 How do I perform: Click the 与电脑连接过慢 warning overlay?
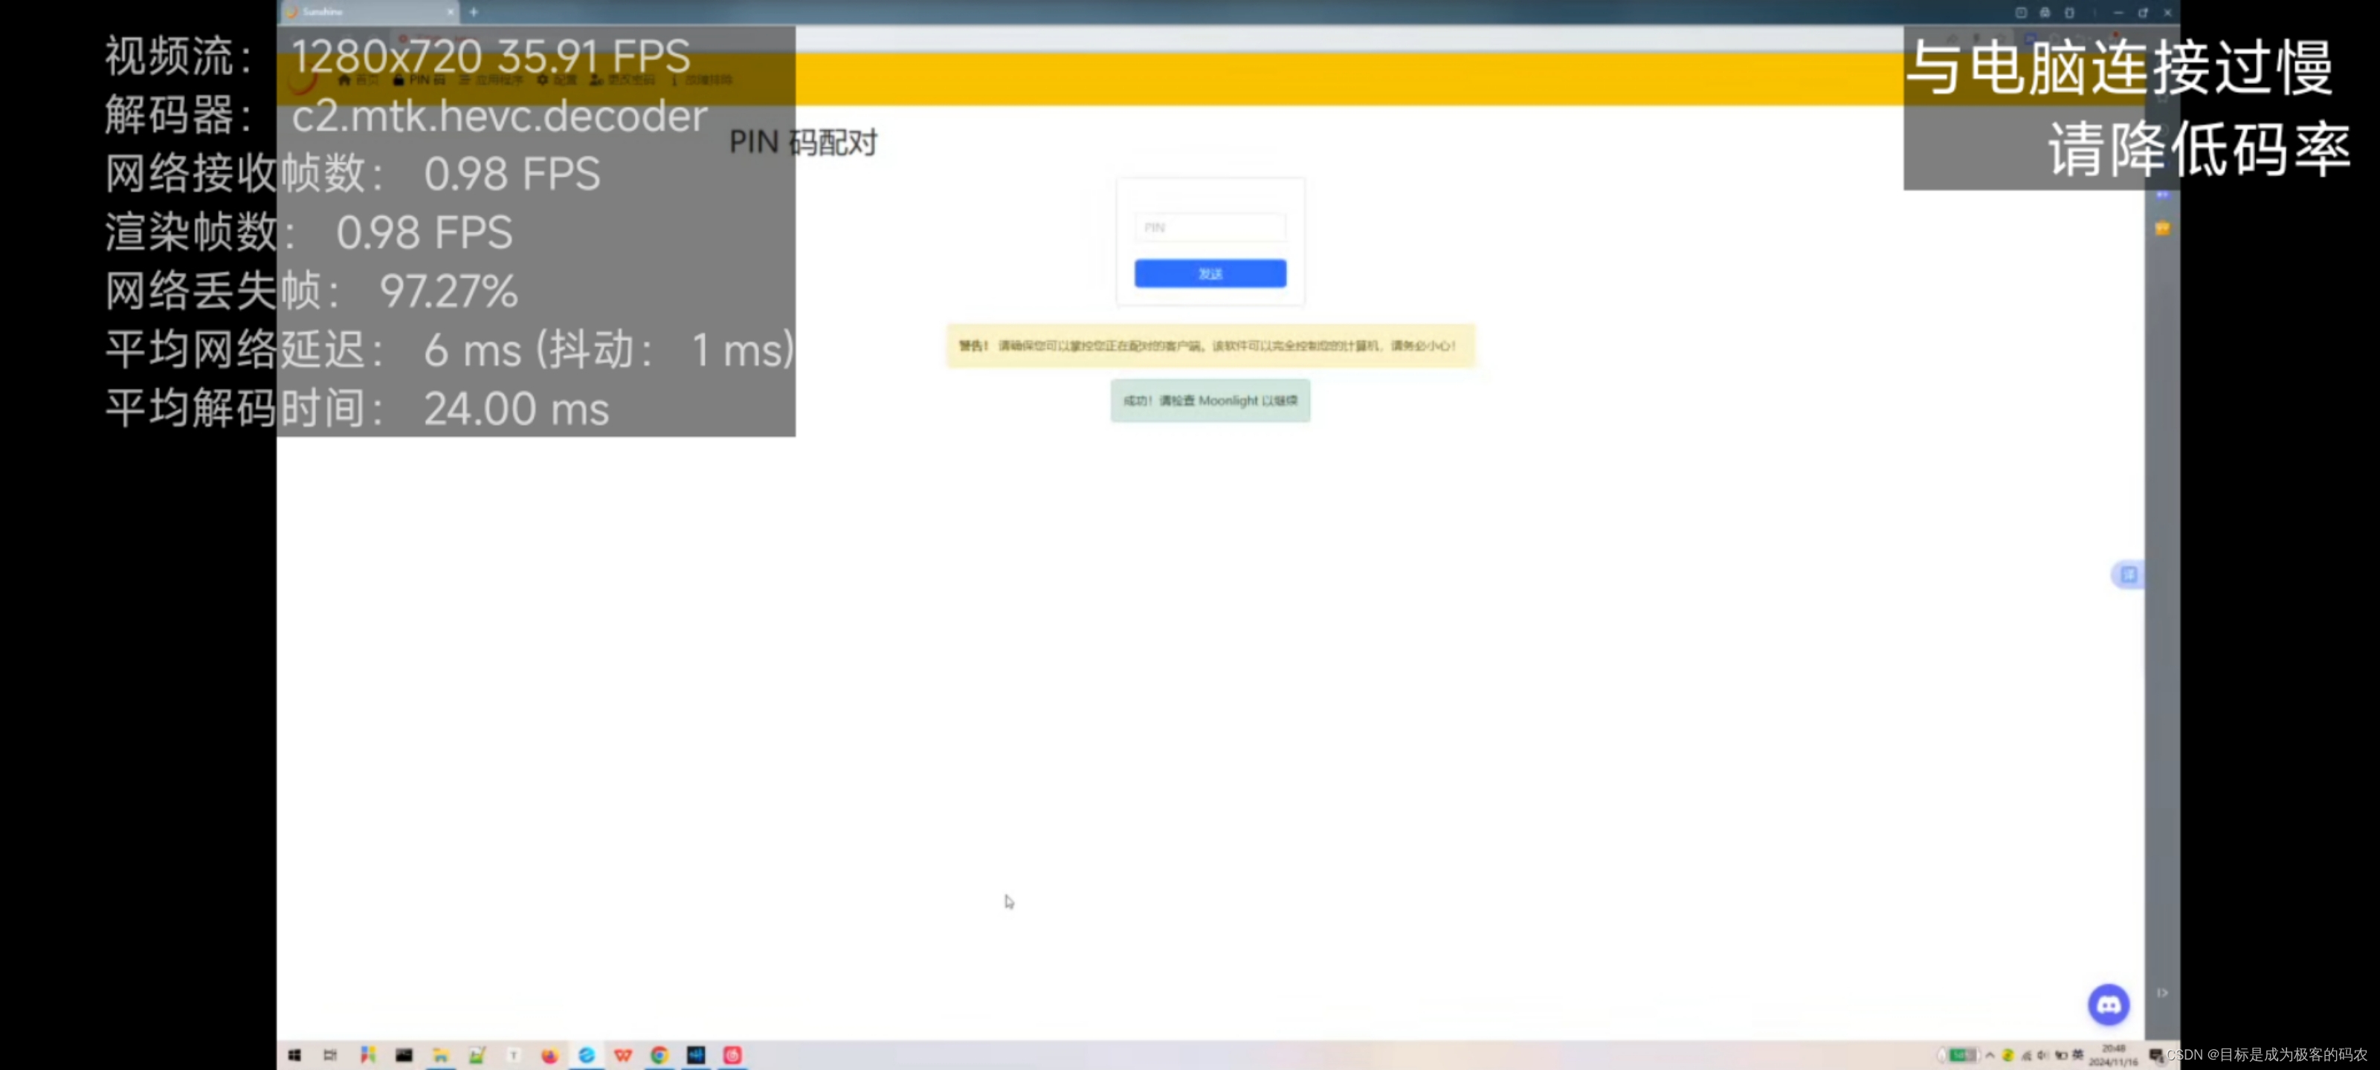(x=2129, y=109)
